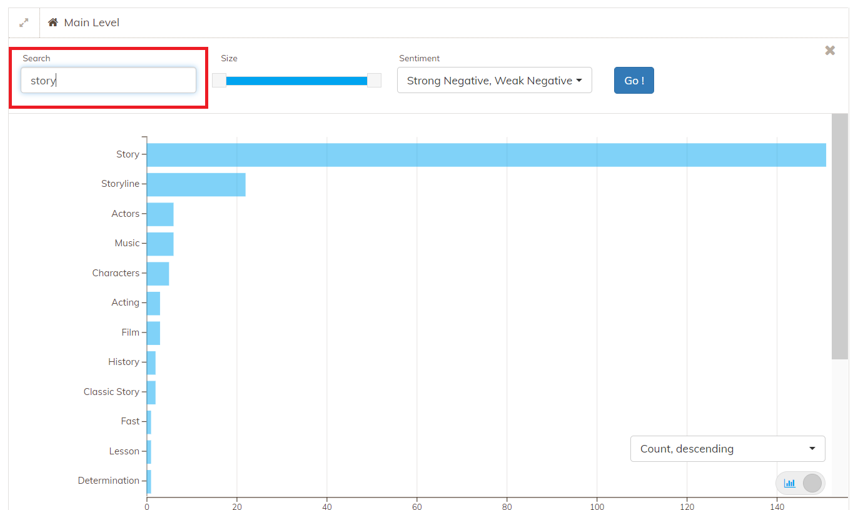Click the Search input field
Viewport: 858px width, 510px height.
pos(109,81)
